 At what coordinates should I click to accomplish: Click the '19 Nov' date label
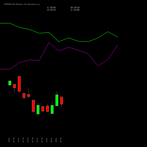pos(9,140)
